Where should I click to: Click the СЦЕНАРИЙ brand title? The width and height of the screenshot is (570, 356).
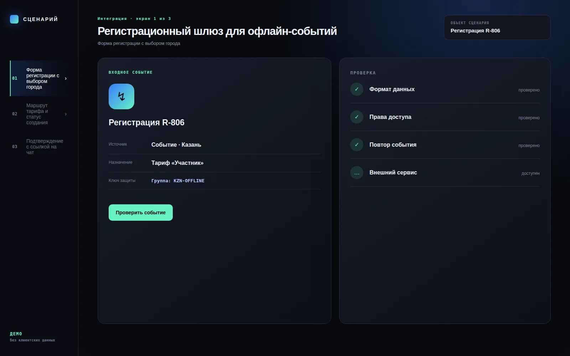click(x=40, y=19)
